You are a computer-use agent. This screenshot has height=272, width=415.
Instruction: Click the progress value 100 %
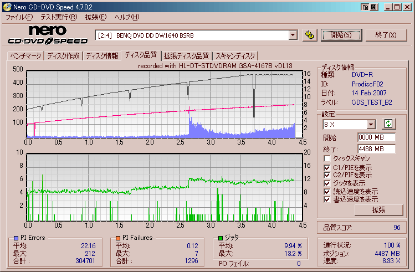pyautogui.click(x=392, y=245)
